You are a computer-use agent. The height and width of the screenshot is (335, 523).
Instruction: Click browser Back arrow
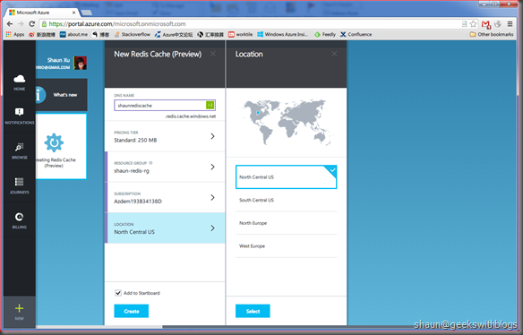(x=10, y=24)
